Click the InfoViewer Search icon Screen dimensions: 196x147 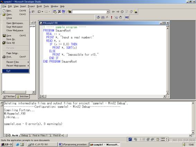[136, 12]
